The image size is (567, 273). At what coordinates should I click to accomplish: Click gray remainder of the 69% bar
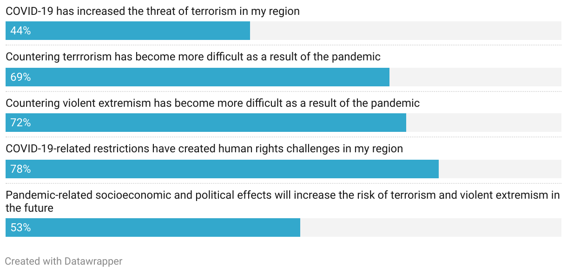click(475, 77)
